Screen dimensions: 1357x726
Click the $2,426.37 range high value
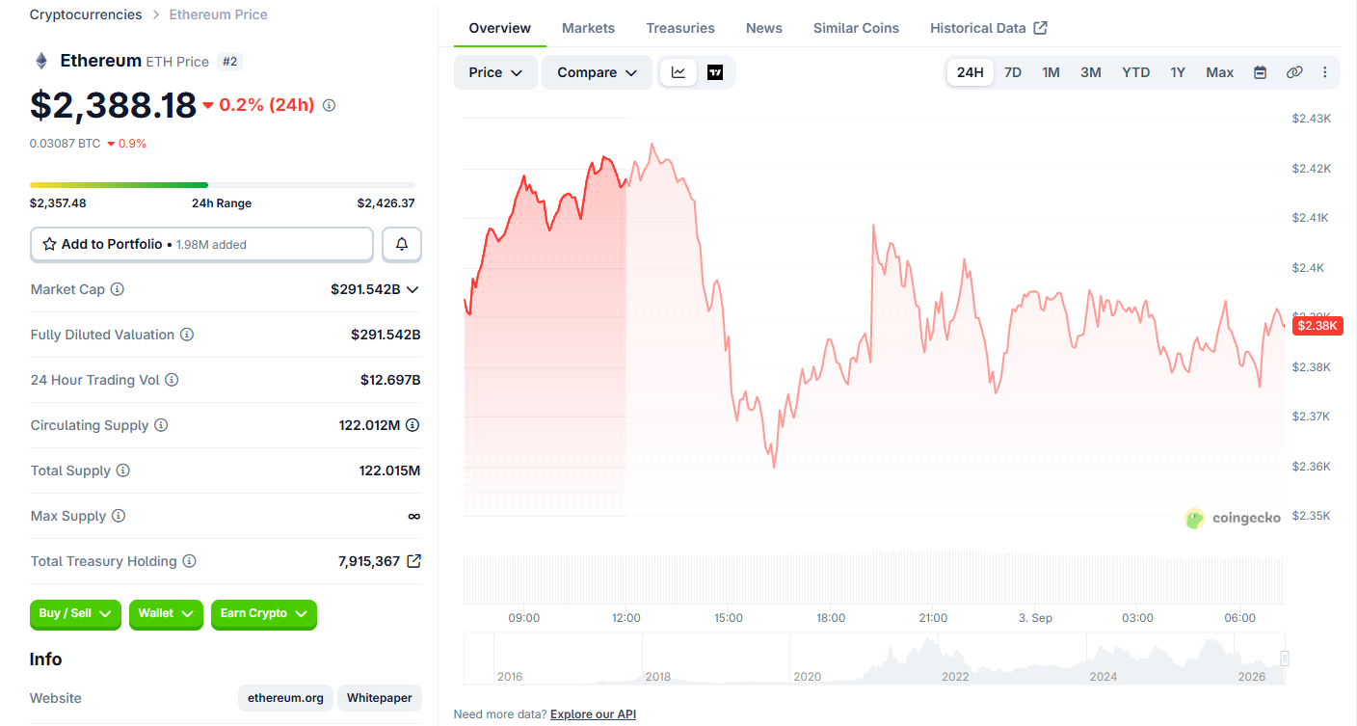click(x=386, y=203)
